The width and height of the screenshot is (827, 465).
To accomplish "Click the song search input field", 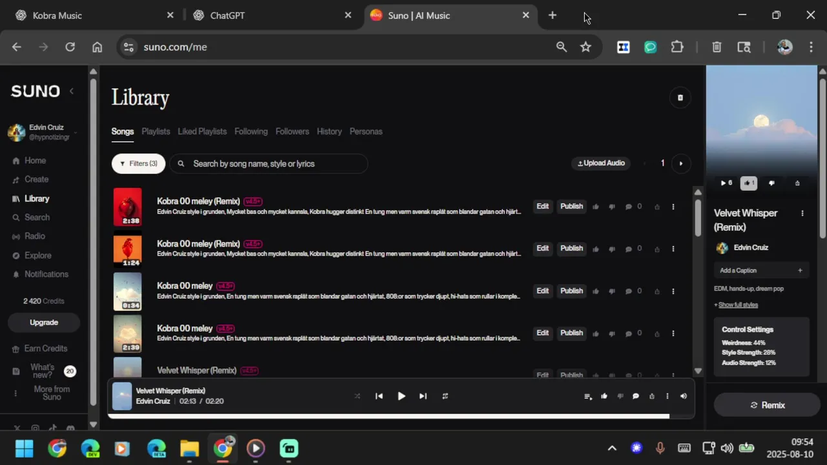I will pos(269,164).
